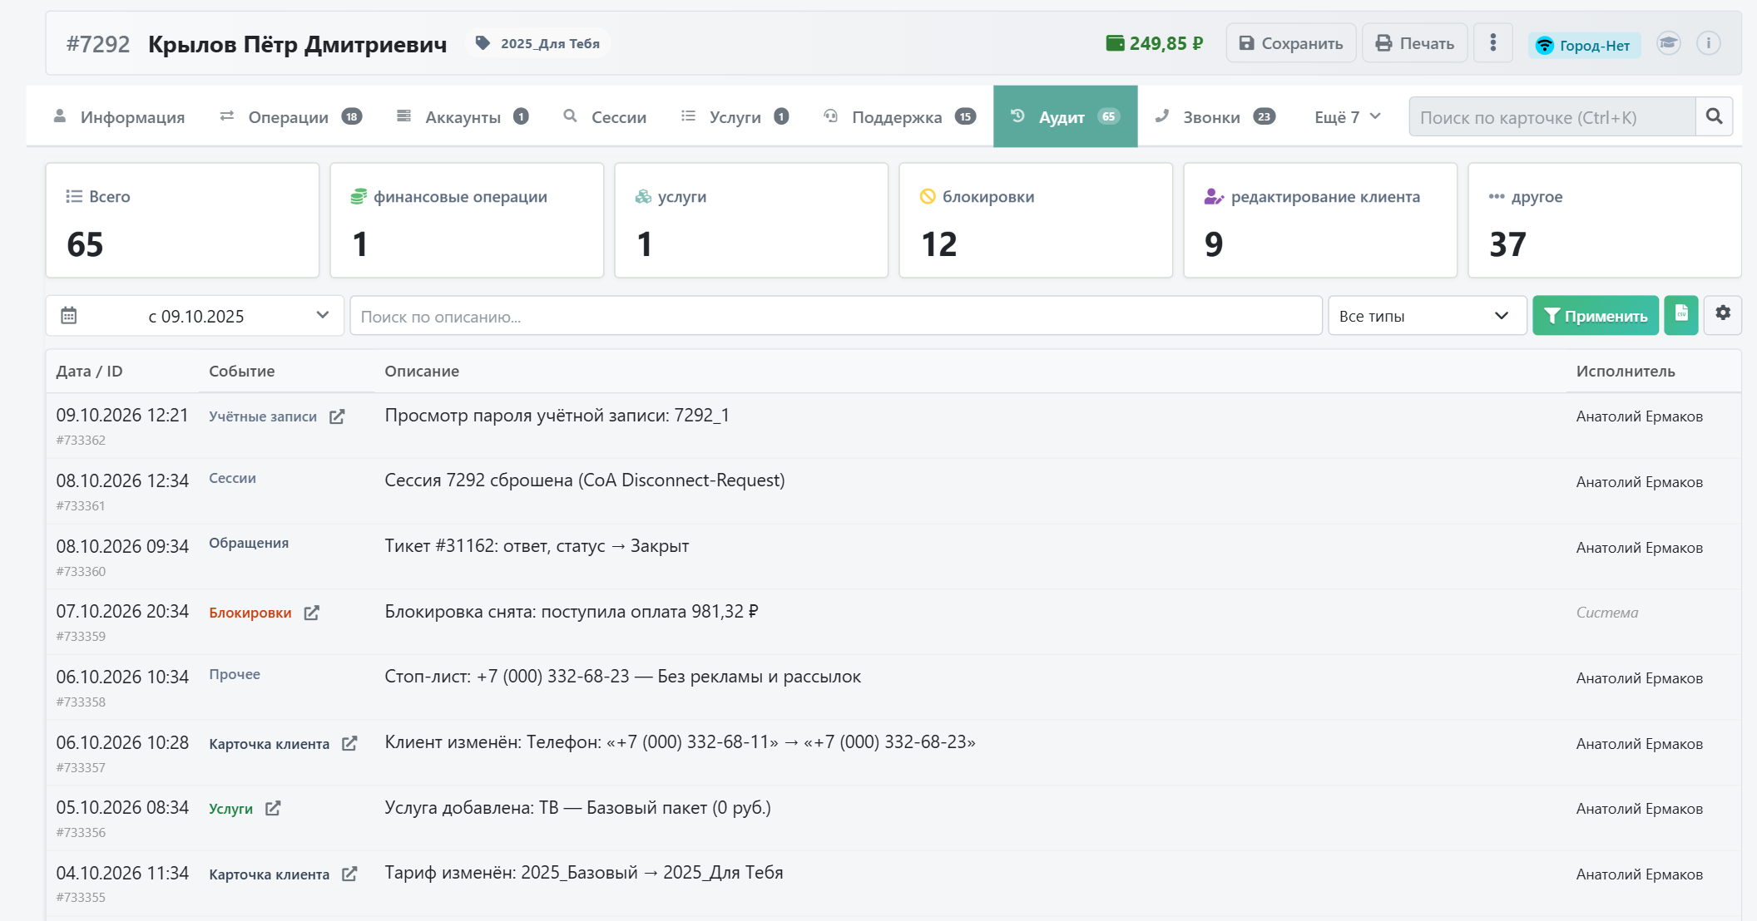Switch to the Информация tab
The height and width of the screenshot is (921, 1757).
tap(119, 116)
